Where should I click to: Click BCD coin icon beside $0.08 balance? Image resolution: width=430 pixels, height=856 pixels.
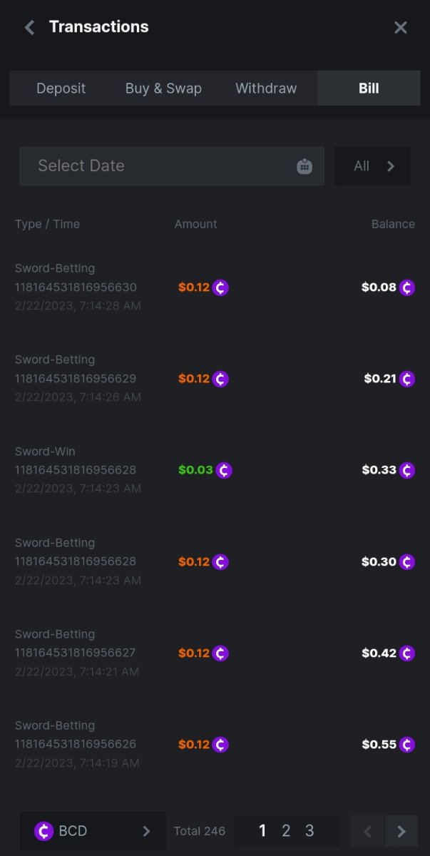[x=407, y=287]
